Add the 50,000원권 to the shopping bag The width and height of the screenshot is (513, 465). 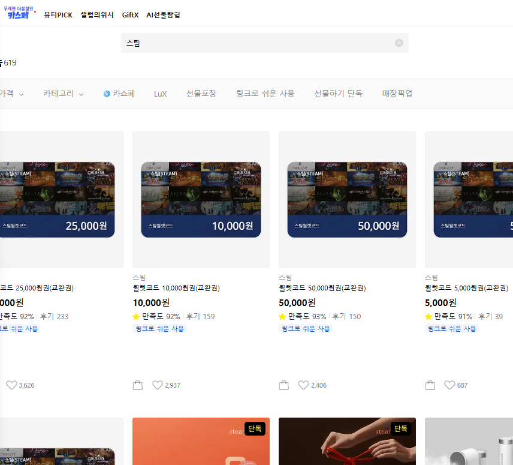tap(284, 385)
